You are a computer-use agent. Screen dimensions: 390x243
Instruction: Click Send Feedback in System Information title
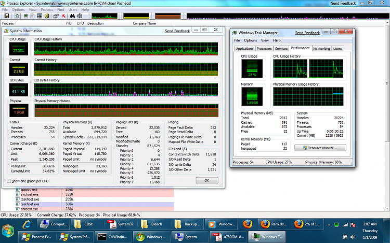pos(177,31)
